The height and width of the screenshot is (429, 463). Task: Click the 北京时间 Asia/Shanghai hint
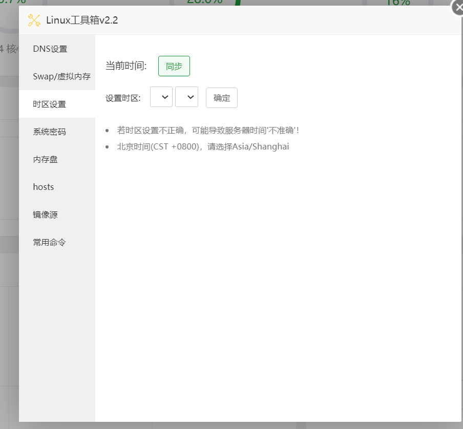tap(203, 146)
